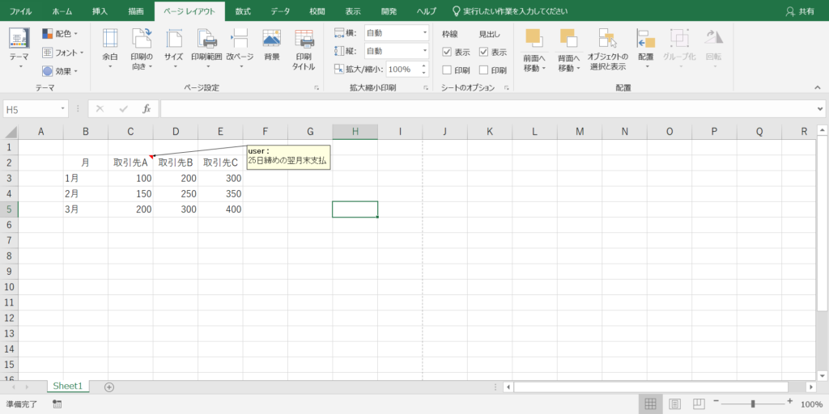Switch to the データ tab
This screenshot has width=829, height=414.
280,11
